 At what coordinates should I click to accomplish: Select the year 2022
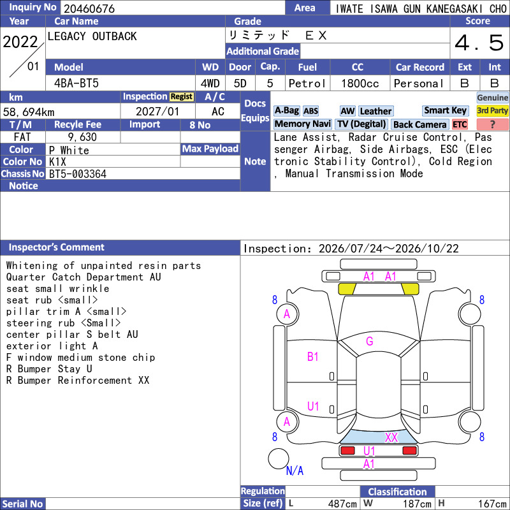(20, 42)
